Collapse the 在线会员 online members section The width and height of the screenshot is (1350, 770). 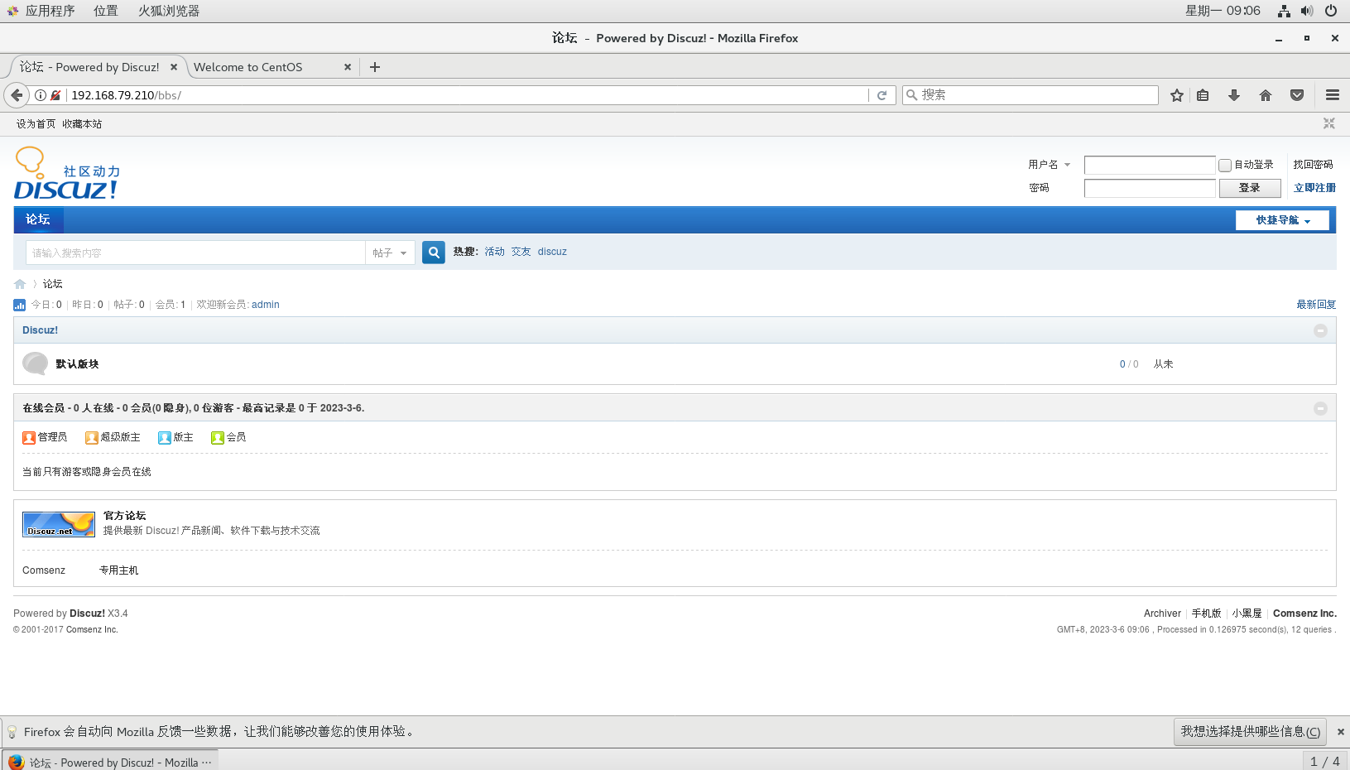click(1320, 408)
